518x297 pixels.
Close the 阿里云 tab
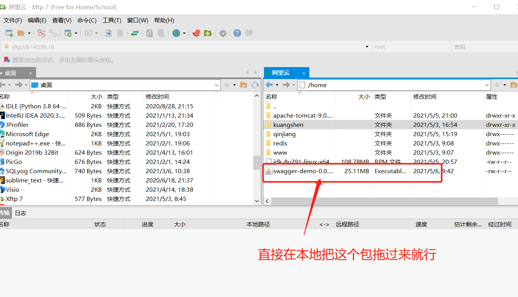304,73
